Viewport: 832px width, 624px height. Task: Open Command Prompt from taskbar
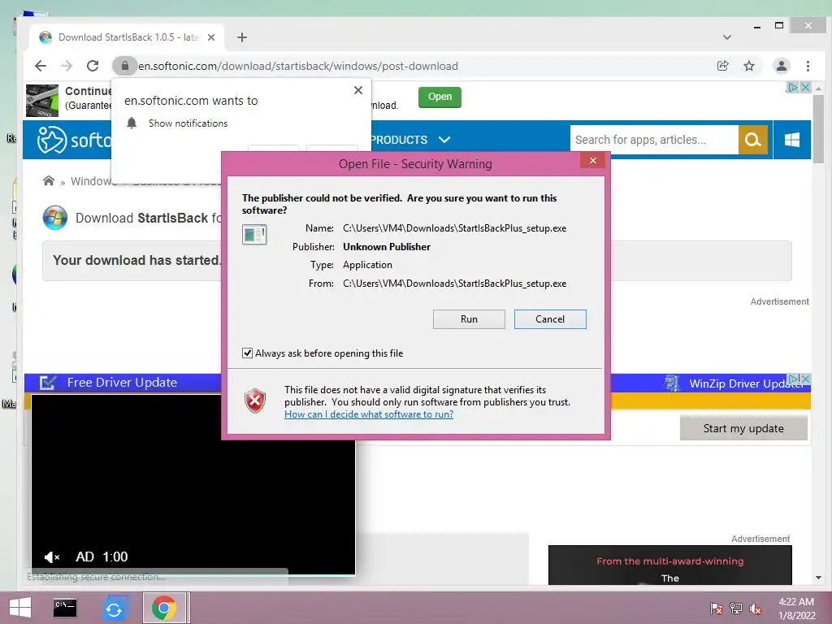coord(65,608)
